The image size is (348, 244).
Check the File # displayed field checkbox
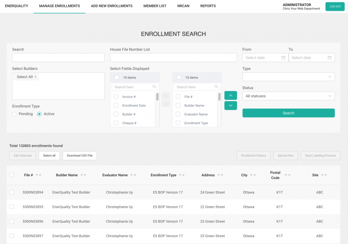coord(178,96)
